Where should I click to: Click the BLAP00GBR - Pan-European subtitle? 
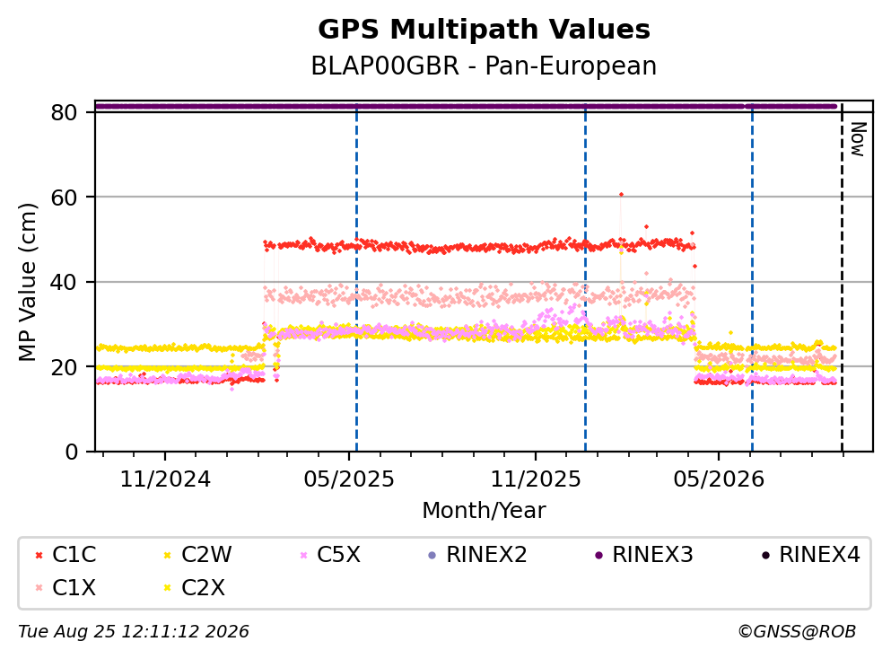coord(484,66)
